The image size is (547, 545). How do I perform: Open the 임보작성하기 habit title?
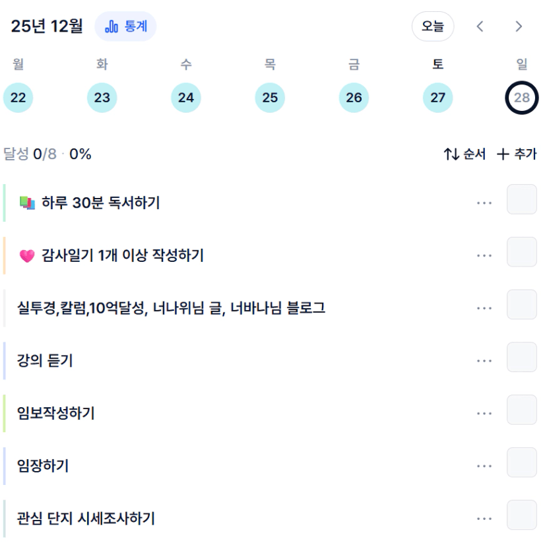[x=56, y=414]
